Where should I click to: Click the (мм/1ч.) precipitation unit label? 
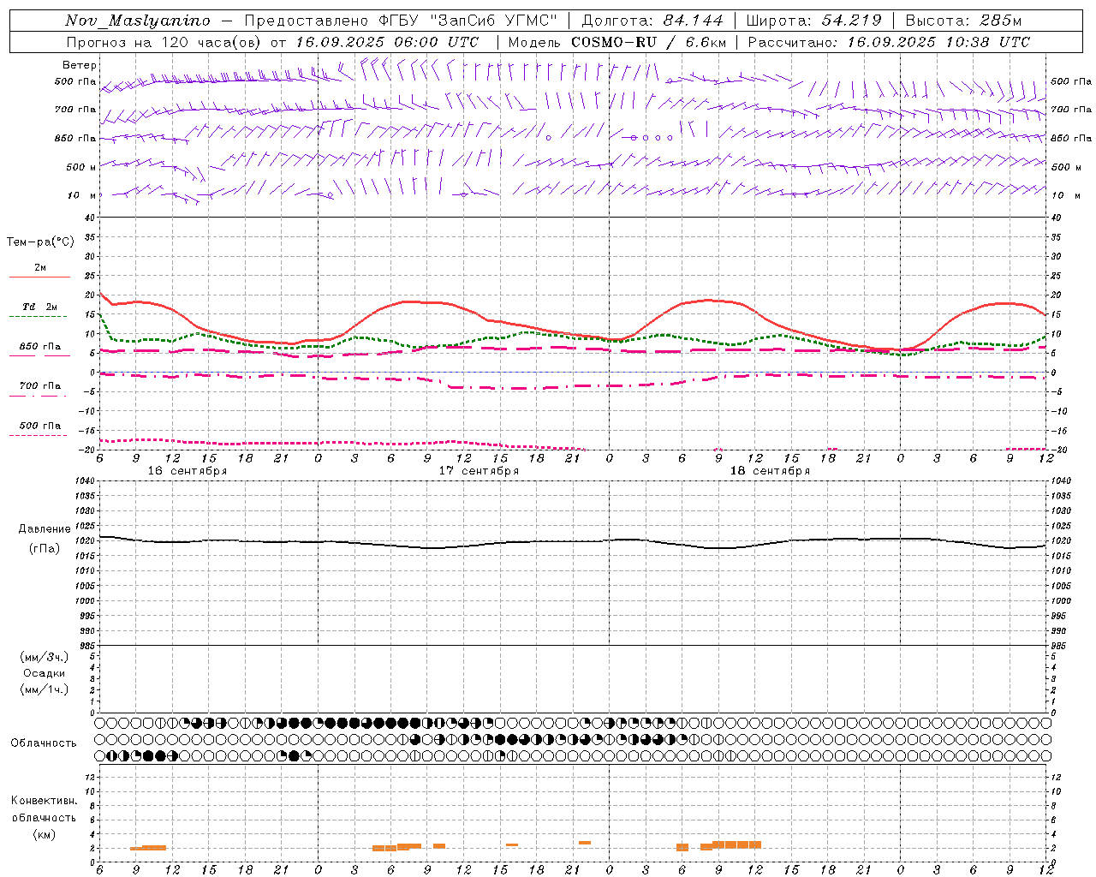[45, 689]
